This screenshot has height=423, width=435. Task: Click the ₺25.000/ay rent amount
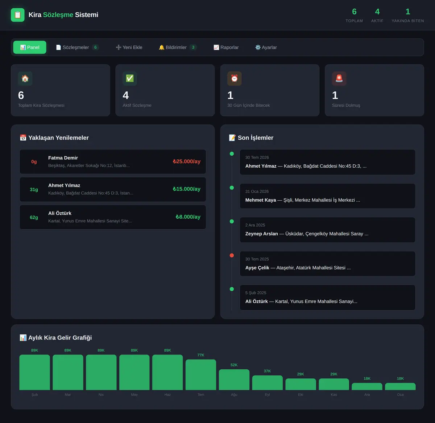tap(187, 161)
